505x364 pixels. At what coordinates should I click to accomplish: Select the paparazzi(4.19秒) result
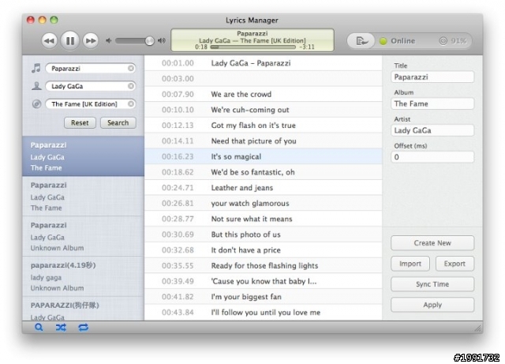(83, 276)
